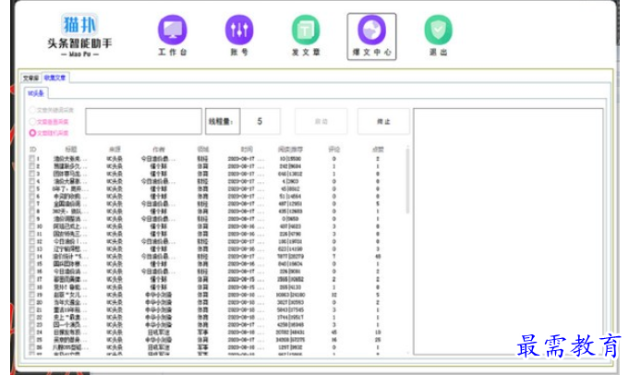Click the 停止 stop button
The width and height of the screenshot is (629, 375).
383,121
